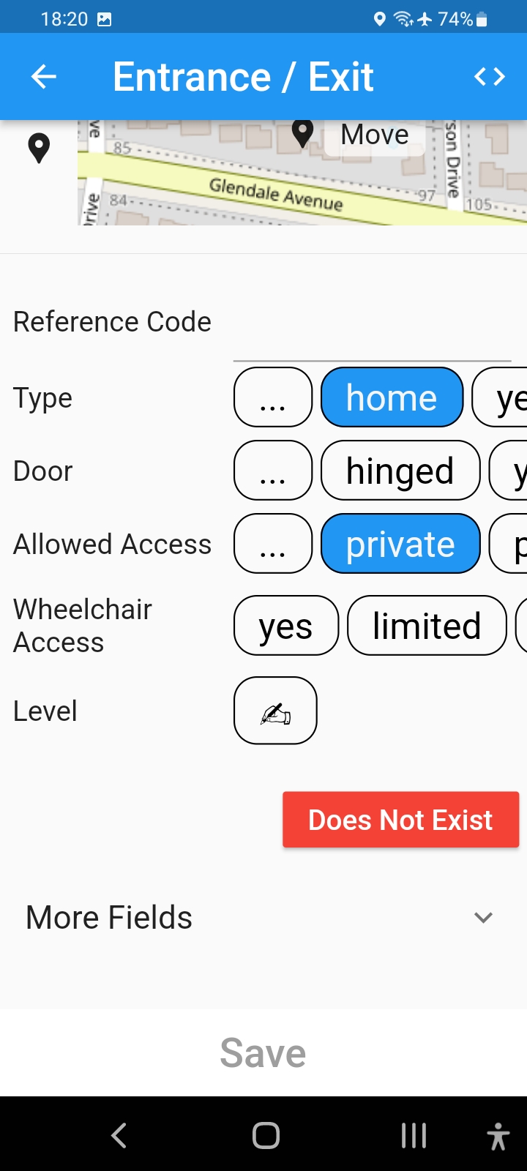Viewport: 527px width, 1171px height.
Task: Open Allowed Access "..." options
Action: tap(272, 543)
